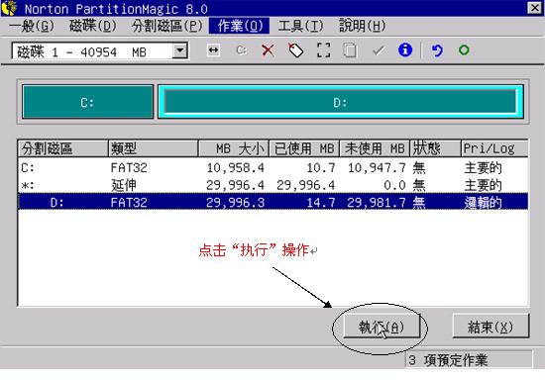545x380 pixels.
Task: Open the 分割磁區(P) menu
Action: coord(166,26)
